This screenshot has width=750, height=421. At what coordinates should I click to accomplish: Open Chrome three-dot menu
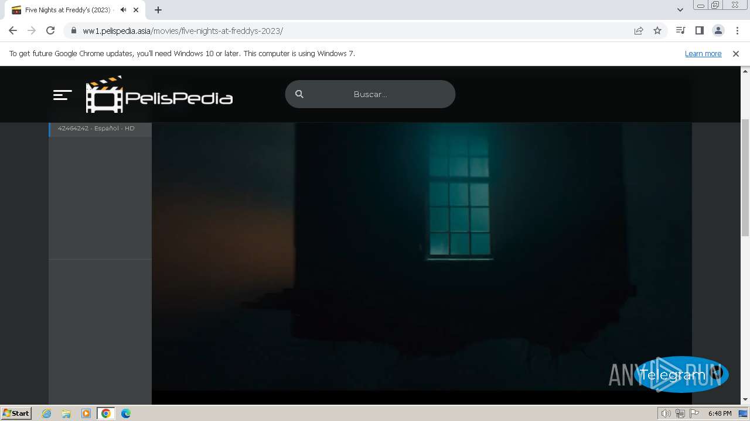tap(737, 31)
